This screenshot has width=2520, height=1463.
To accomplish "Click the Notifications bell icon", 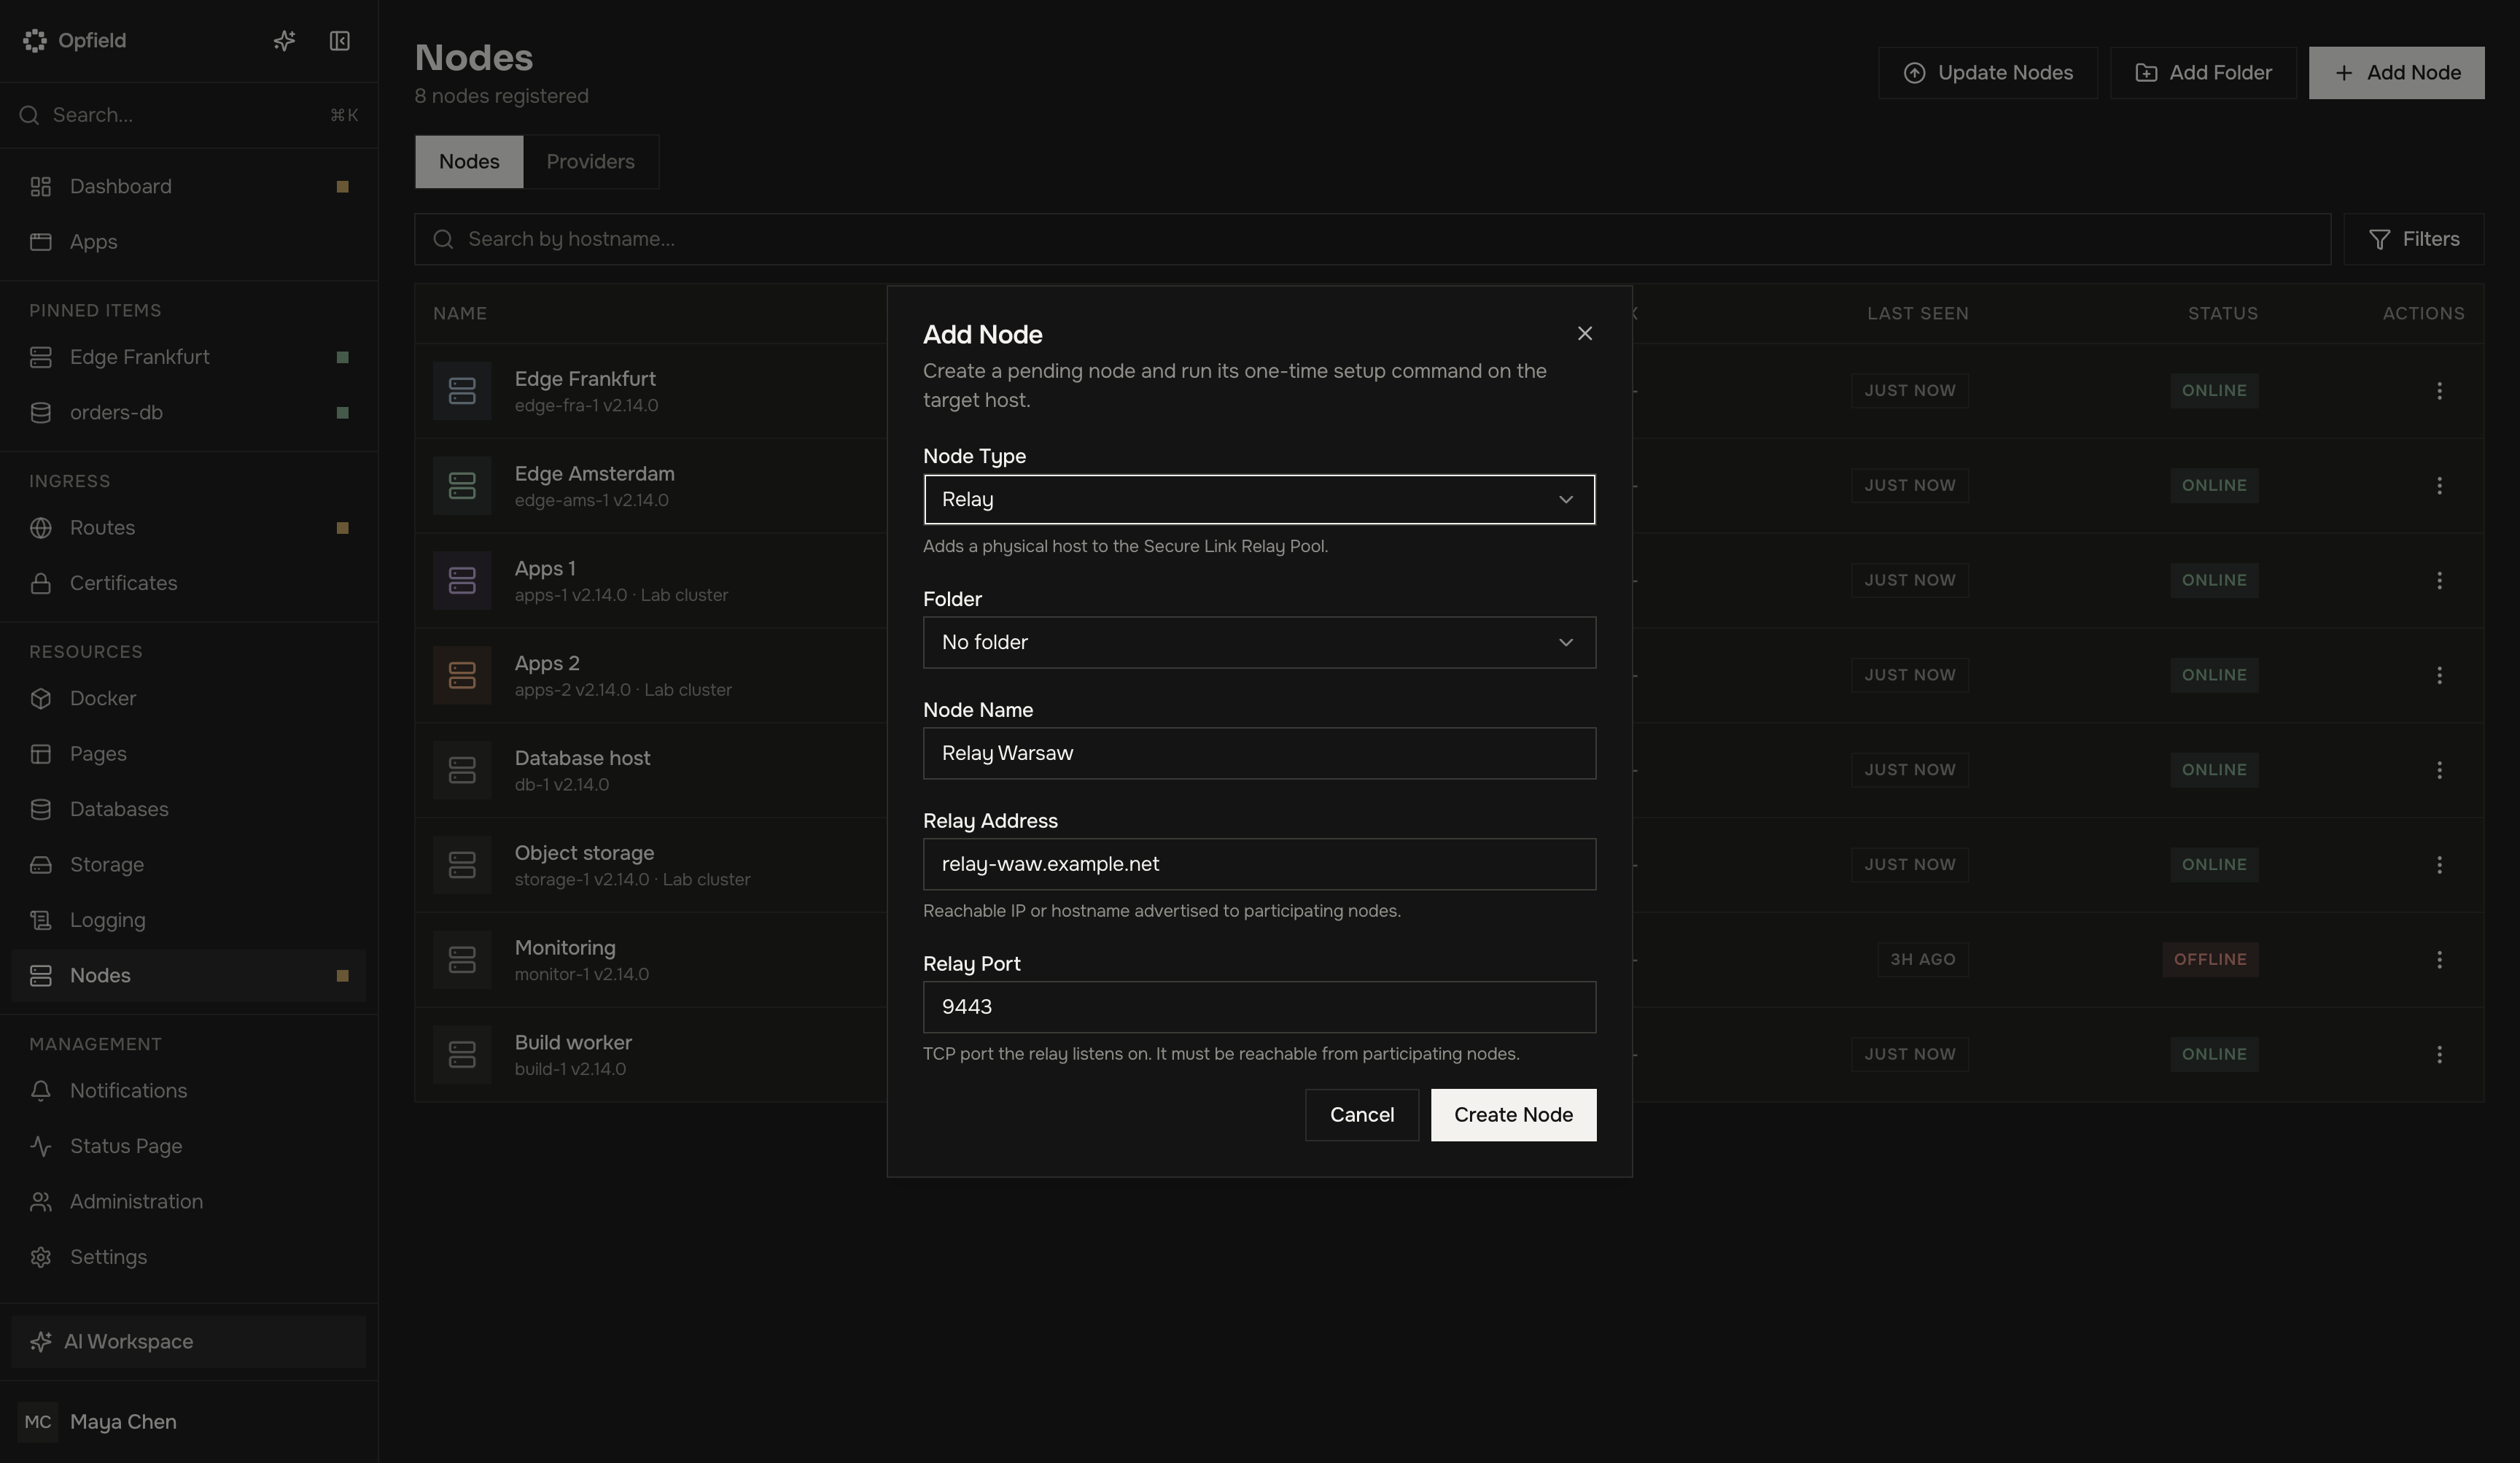I will pyautogui.click(x=41, y=1091).
